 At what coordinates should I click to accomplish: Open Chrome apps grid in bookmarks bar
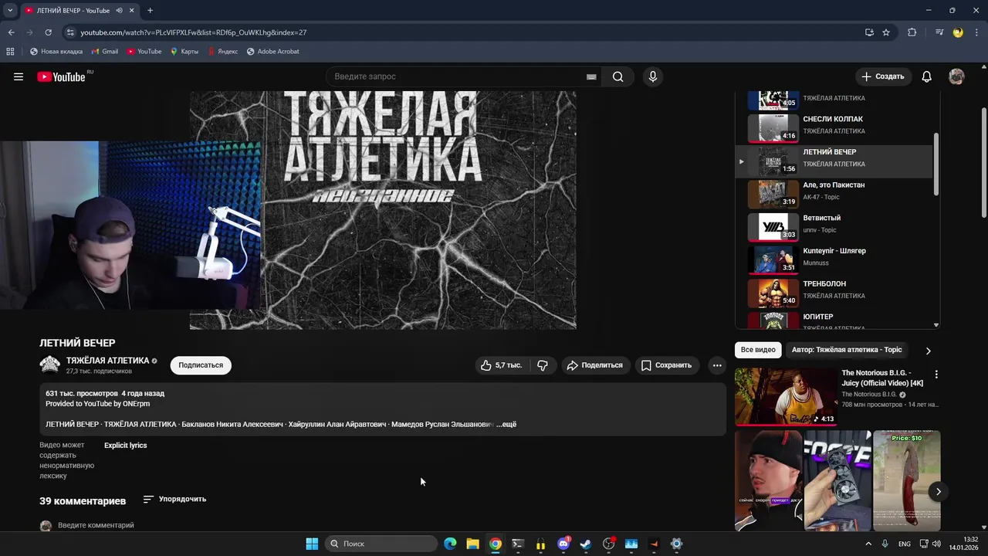coord(10,52)
